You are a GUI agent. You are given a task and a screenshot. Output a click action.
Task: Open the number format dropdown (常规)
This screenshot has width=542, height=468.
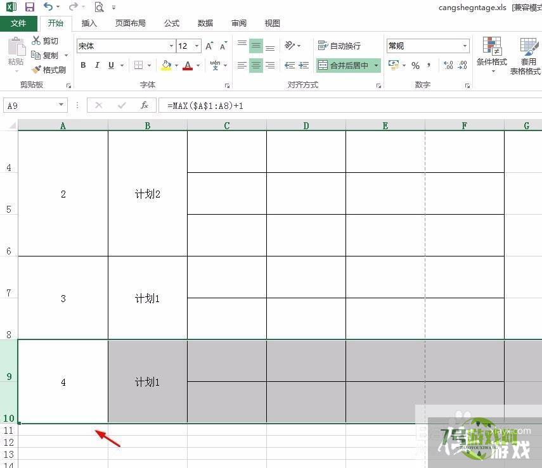[465, 46]
